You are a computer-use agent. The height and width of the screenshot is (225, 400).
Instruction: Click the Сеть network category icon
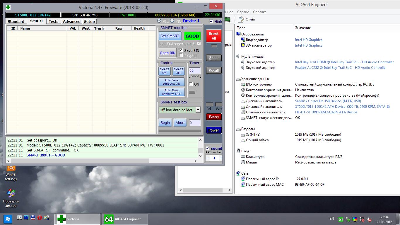[x=238, y=173]
